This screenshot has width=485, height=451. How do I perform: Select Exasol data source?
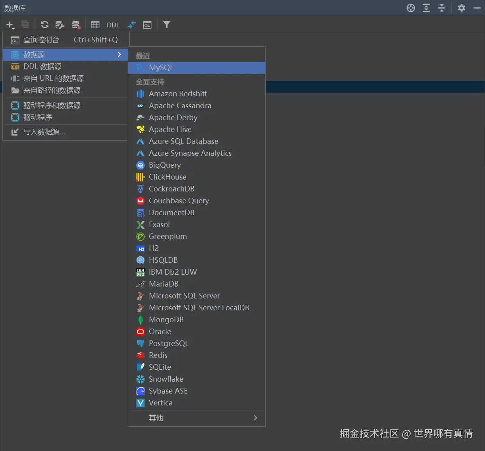(x=197, y=224)
